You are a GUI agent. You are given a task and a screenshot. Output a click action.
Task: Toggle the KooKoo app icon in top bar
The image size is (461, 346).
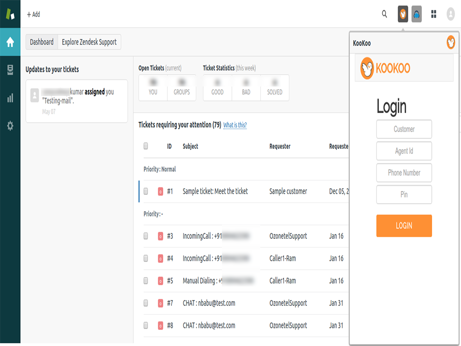tap(403, 14)
